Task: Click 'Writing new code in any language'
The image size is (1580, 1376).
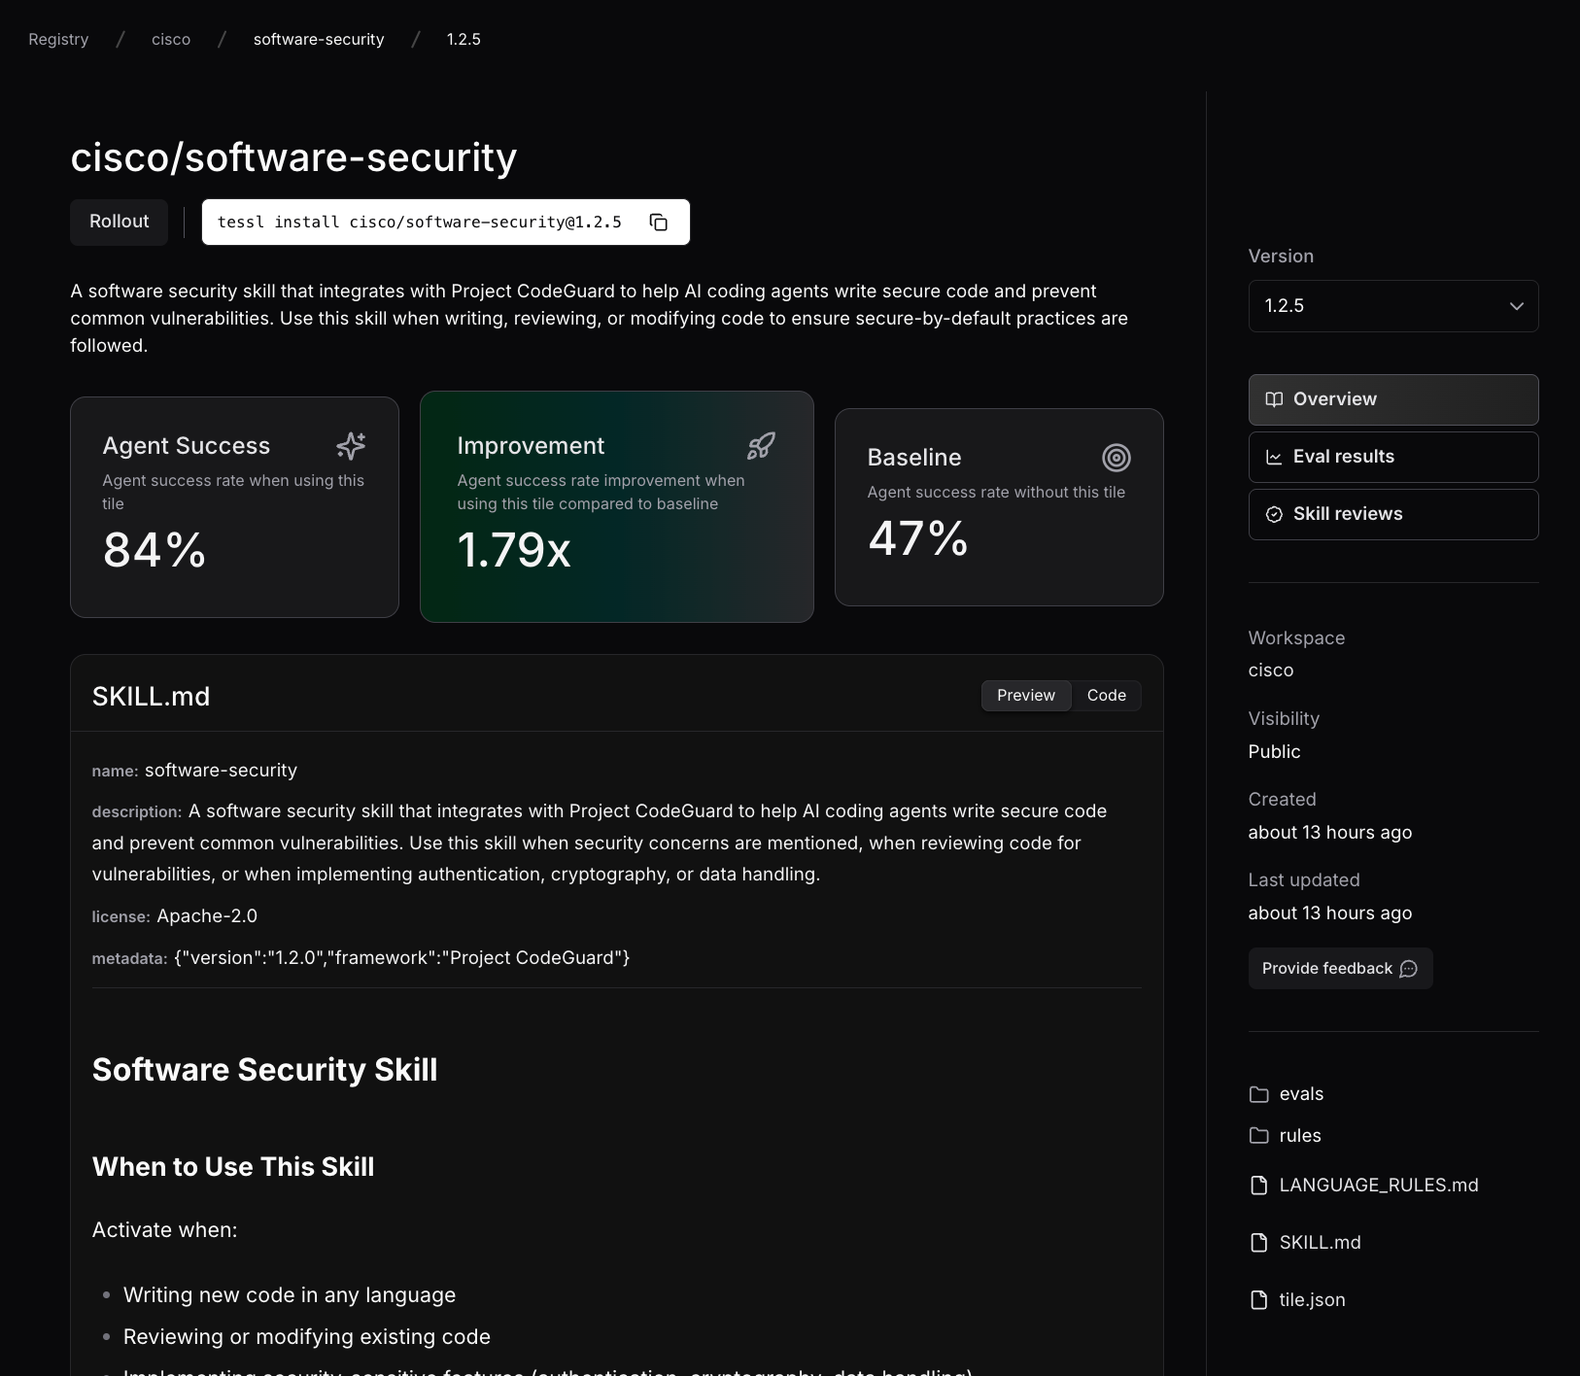Action: click(290, 1295)
